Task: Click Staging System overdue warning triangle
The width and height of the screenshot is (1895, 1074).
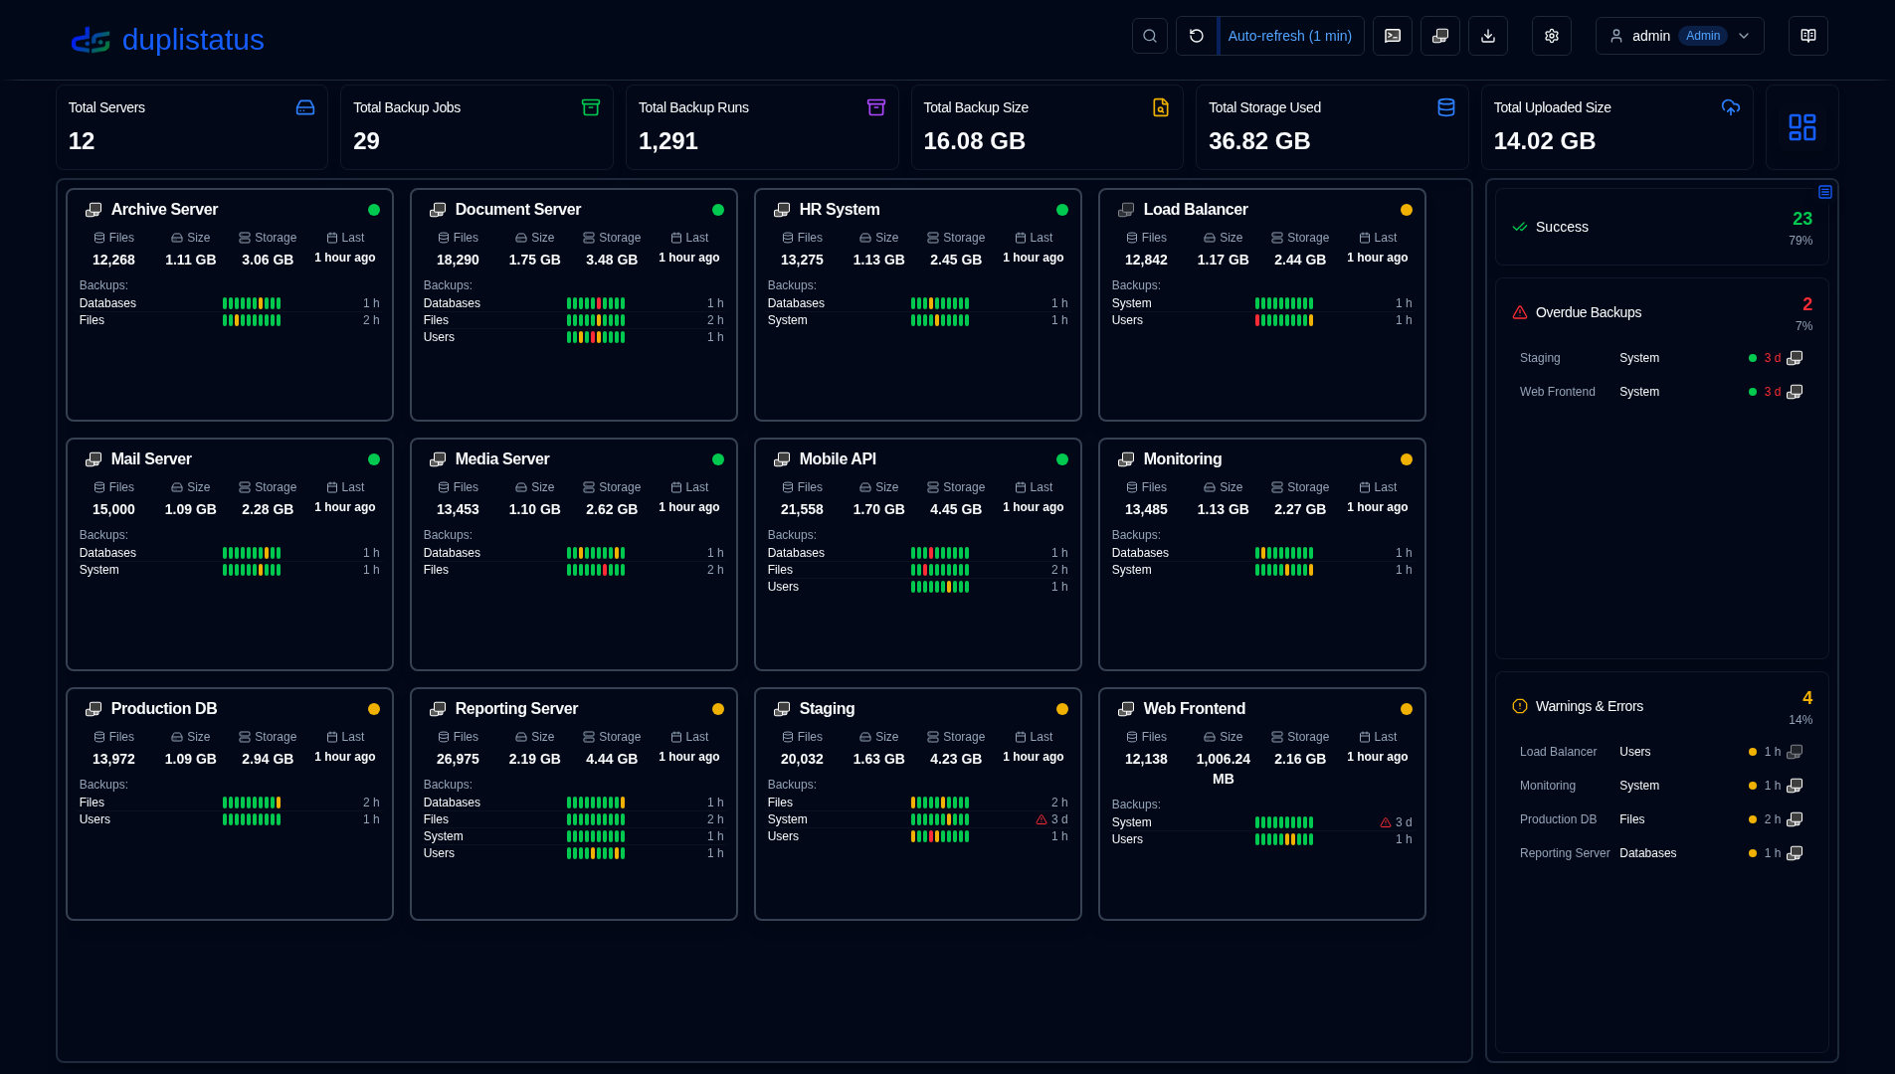Action: click(x=1042, y=819)
